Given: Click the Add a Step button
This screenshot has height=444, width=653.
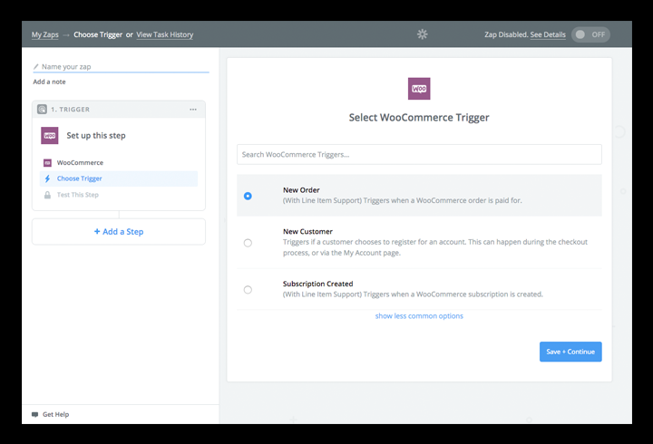Looking at the screenshot, I should 119,232.
